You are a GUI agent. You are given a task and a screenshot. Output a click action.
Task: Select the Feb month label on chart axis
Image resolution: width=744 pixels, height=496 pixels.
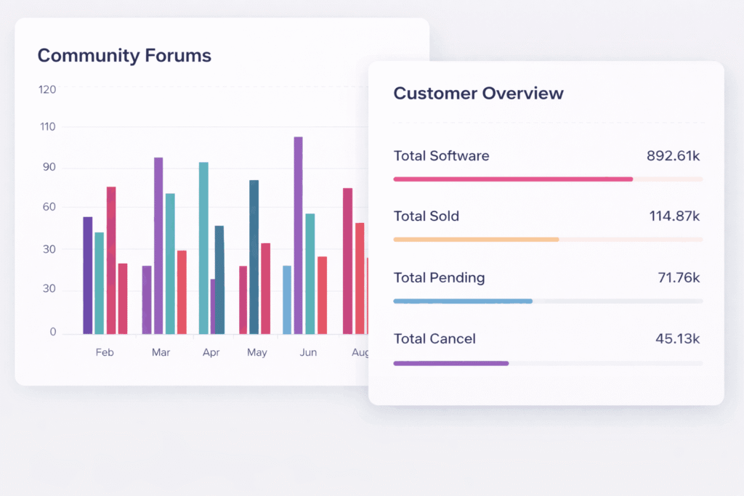tap(105, 352)
